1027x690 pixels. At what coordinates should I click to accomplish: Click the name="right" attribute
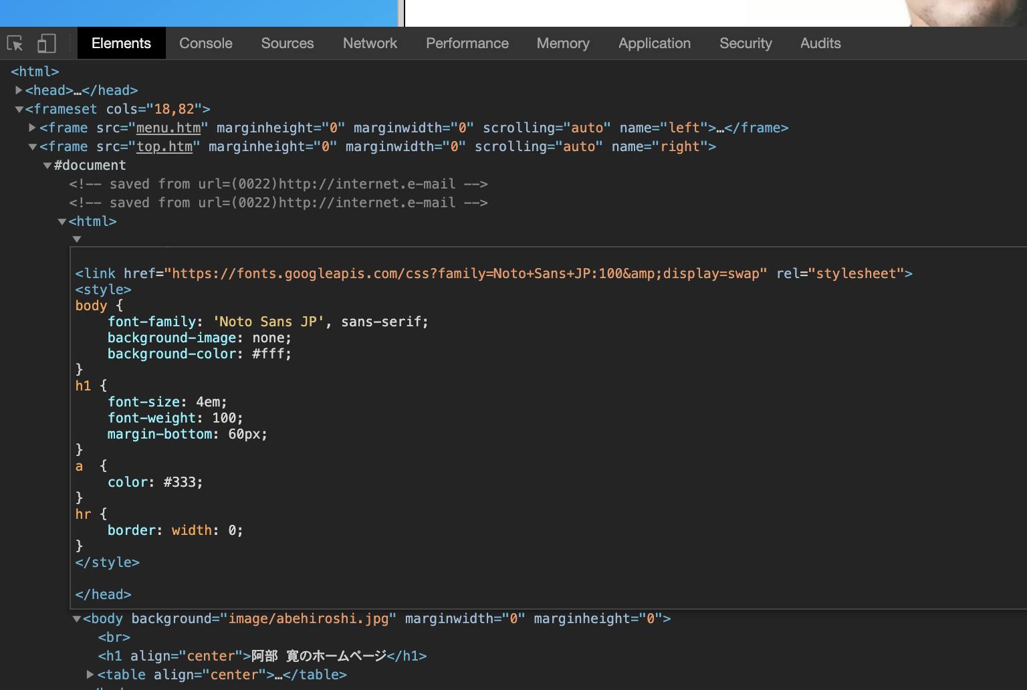[660, 146]
